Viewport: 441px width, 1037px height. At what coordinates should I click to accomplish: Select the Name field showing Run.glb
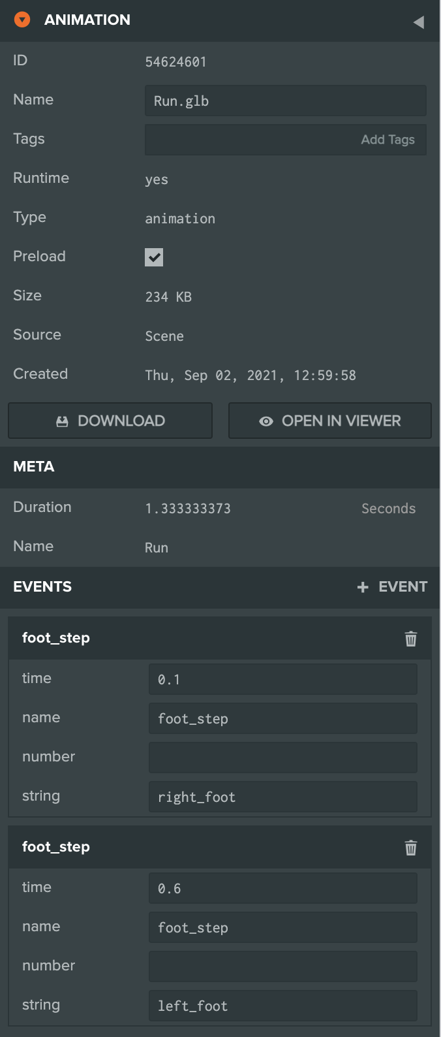[x=285, y=101]
